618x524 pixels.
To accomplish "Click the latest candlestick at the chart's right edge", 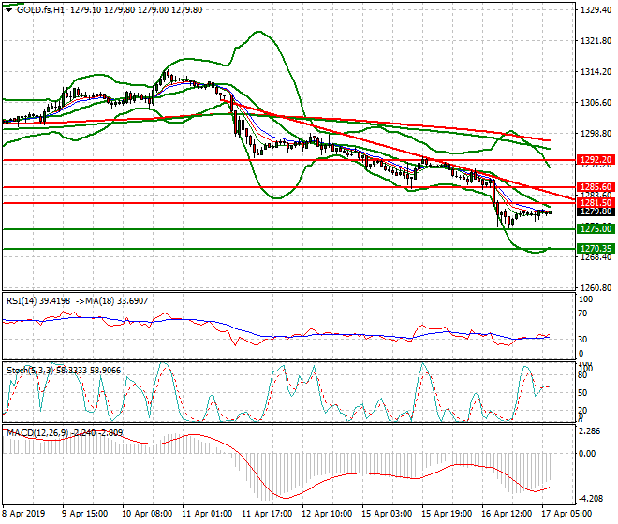I will click(x=550, y=211).
